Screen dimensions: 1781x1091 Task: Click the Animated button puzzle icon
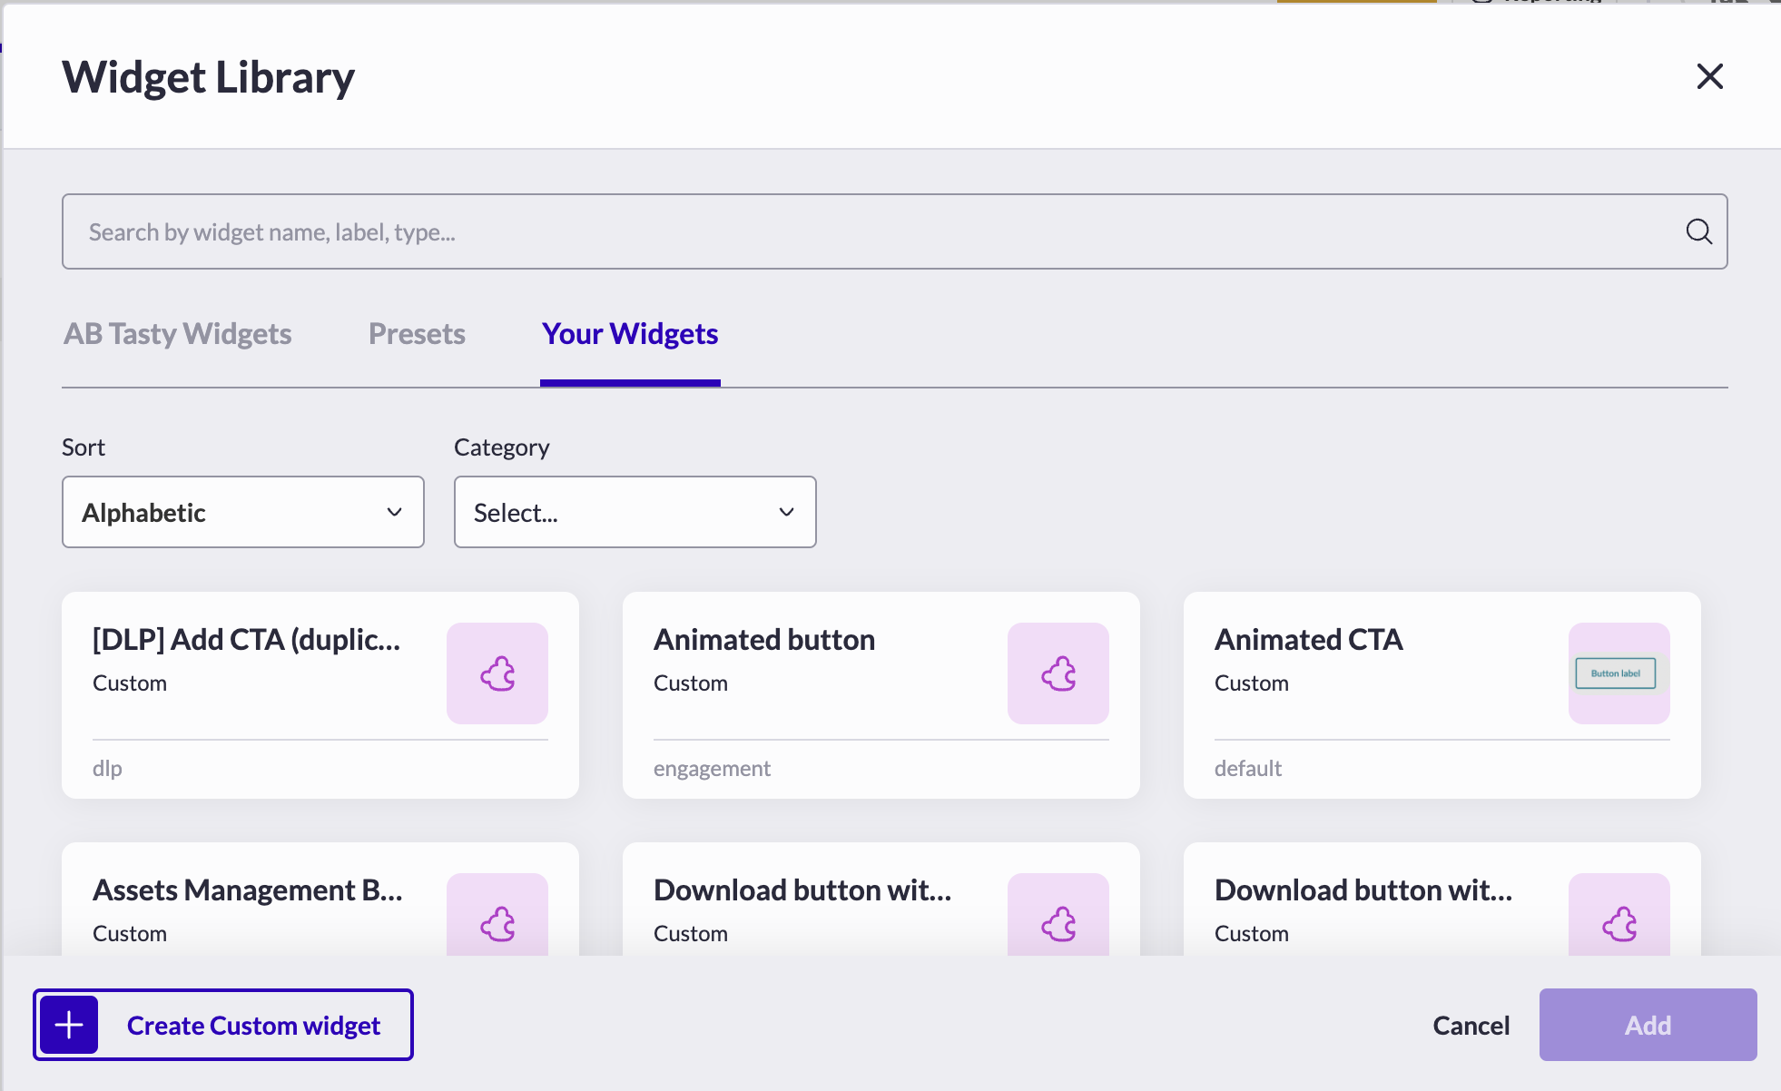click(1058, 673)
